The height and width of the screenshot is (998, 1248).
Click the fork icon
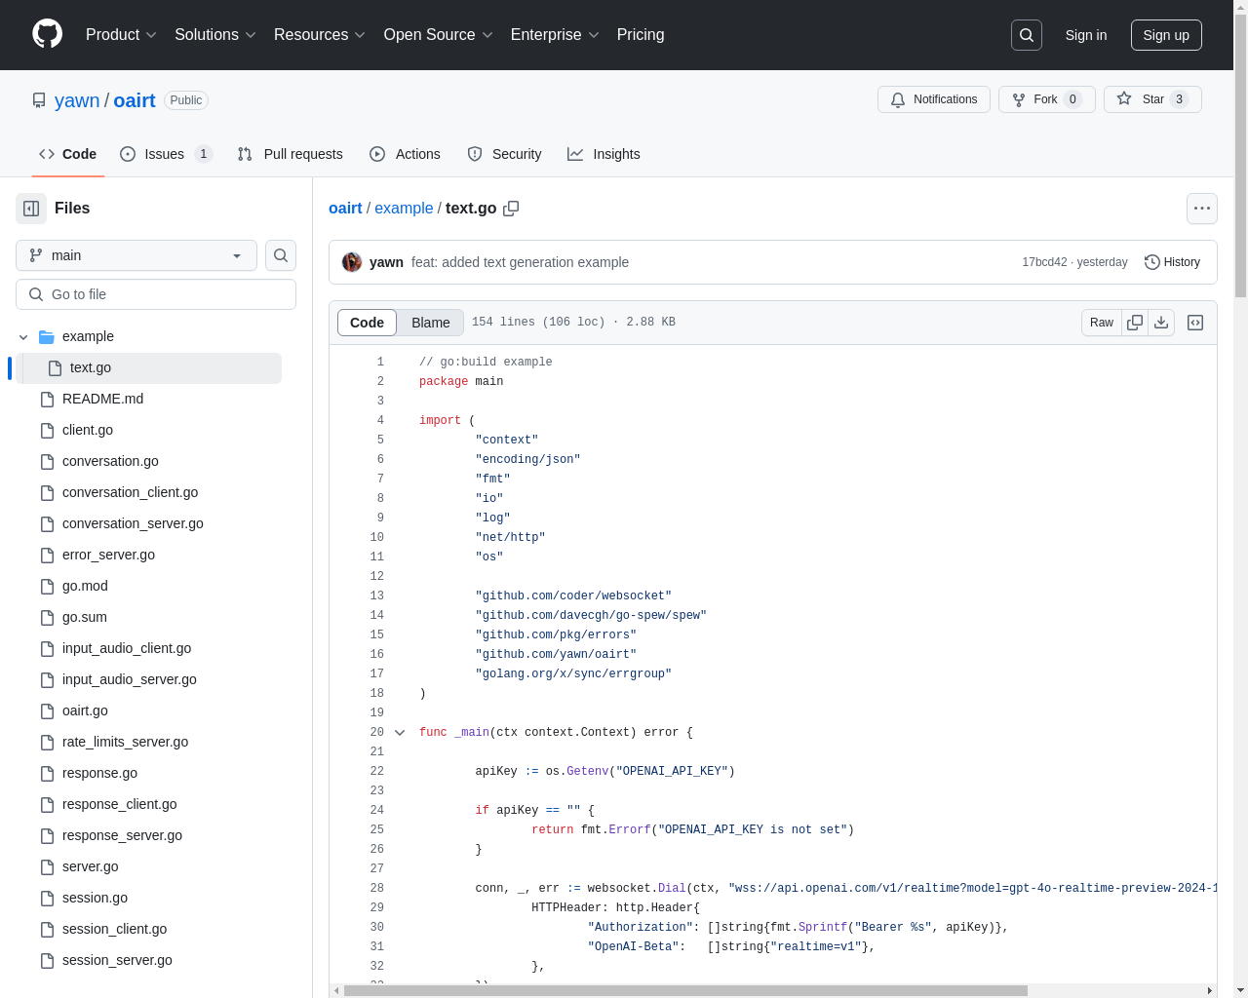click(1019, 99)
